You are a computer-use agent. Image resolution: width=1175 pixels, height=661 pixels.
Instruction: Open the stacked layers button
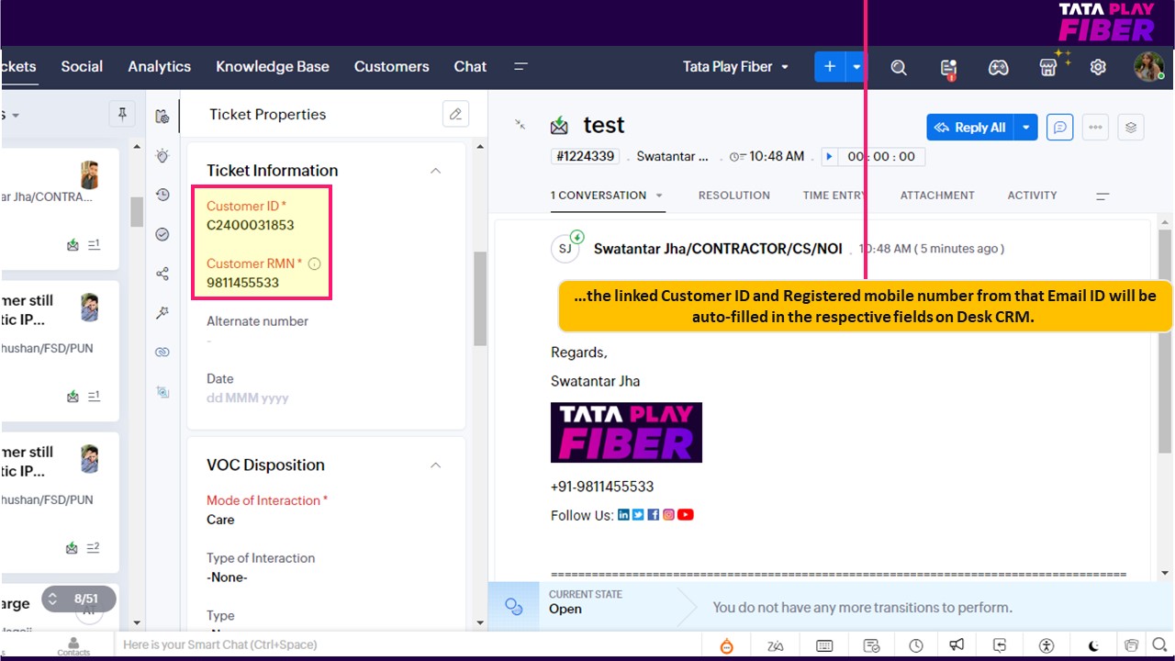(1131, 128)
